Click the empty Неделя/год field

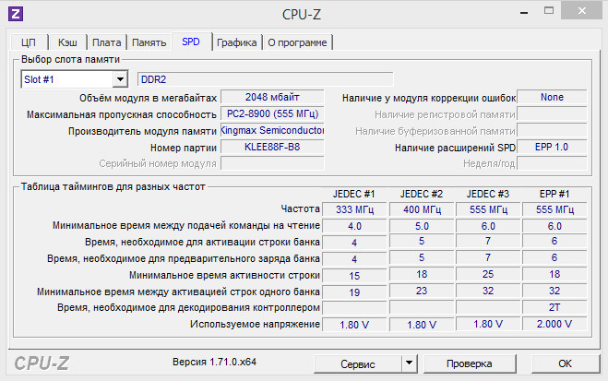coord(552,163)
